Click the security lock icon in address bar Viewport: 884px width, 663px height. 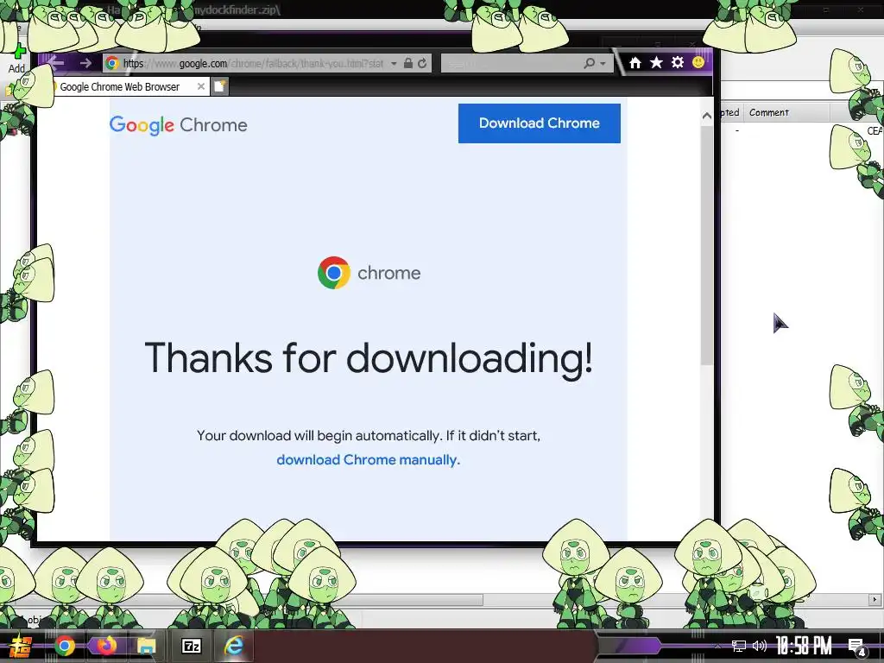408,63
